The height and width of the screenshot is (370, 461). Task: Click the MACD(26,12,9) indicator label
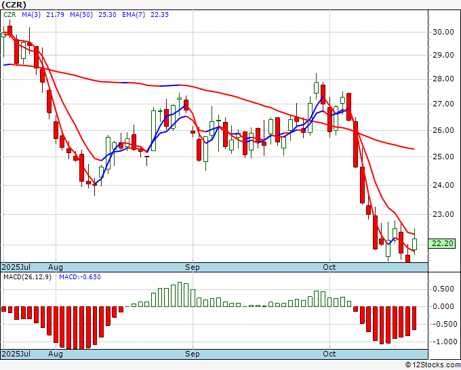[27, 277]
